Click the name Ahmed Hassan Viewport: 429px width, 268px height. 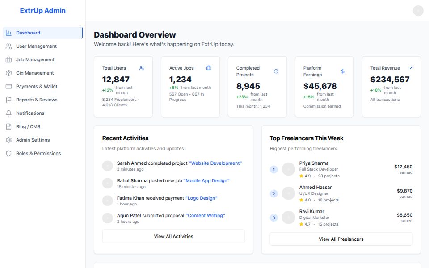[x=316, y=187]
